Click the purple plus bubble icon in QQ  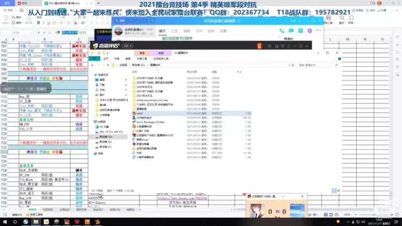pyautogui.click(x=310, y=31)
